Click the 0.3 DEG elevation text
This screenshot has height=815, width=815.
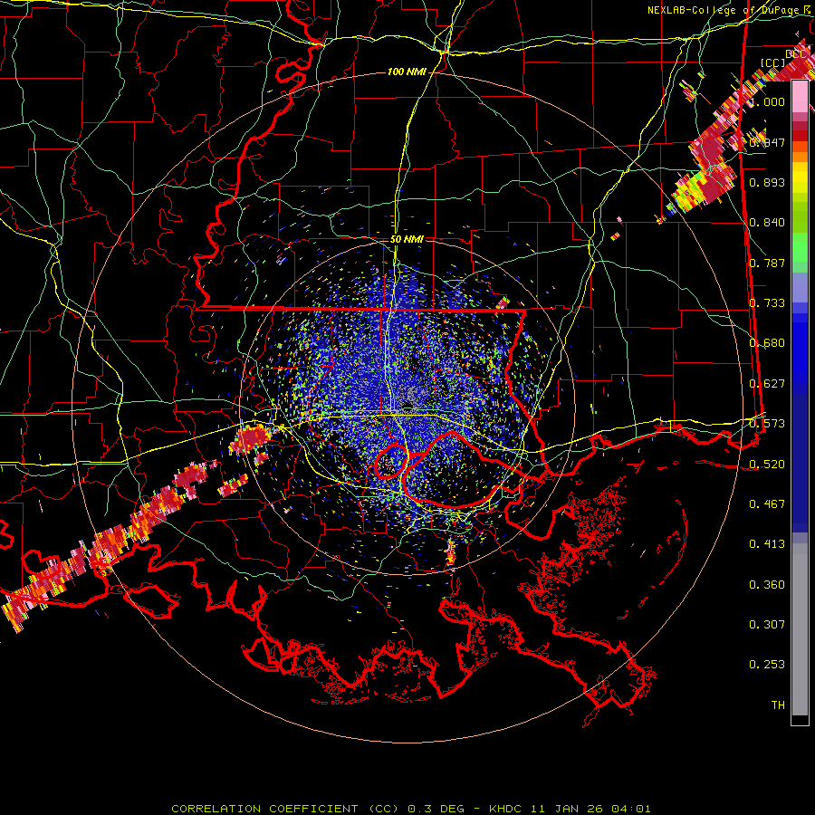point(440,809)
